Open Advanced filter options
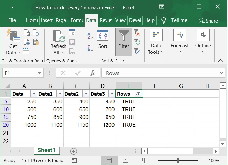The width and height of the screenshot is (228, 165). [137, 52]
